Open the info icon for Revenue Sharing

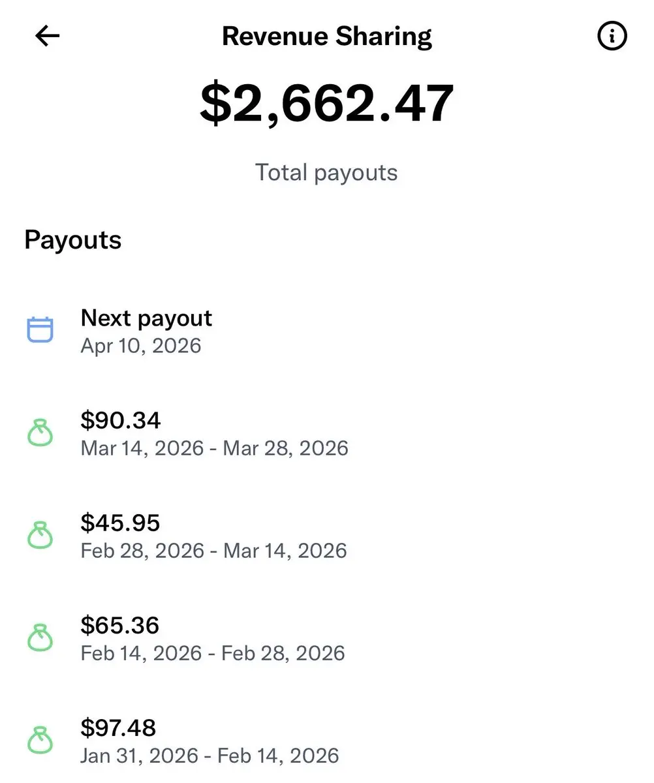tap(612, 37)
